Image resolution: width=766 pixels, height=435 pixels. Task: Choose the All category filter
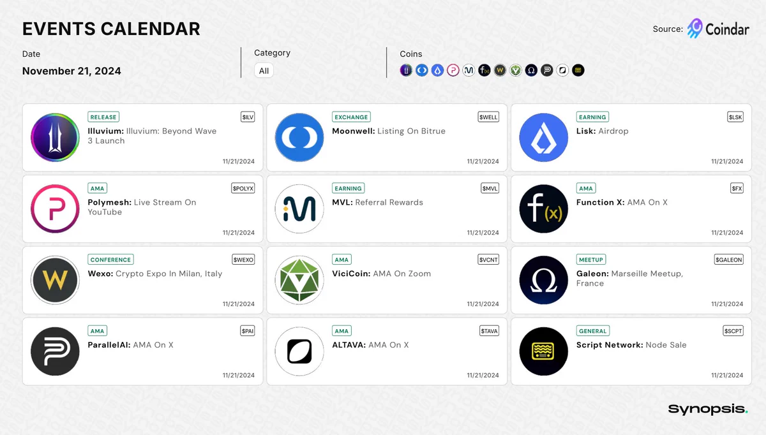[x=264, y=71]
